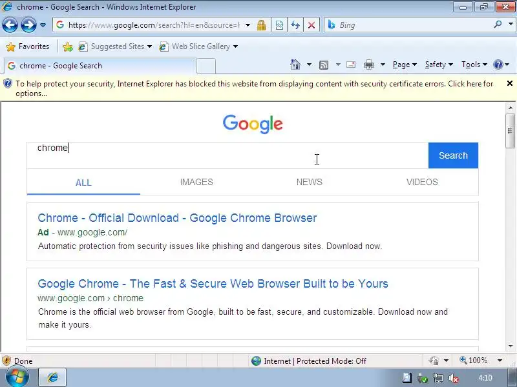517x387 pixels.
Task: Expand the zoom level dropdown arrow
Action: pyautogui.click(x=500, y=361)
